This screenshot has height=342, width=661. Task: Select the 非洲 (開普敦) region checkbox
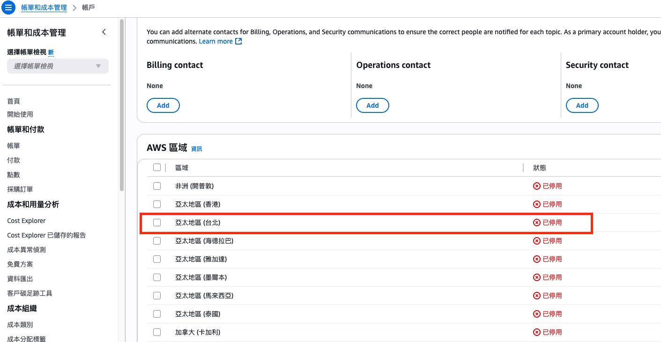click(157, 186)
